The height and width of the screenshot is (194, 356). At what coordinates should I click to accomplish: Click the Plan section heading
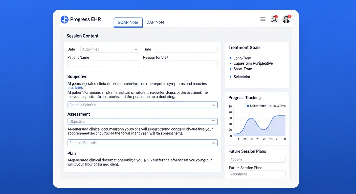72,153
